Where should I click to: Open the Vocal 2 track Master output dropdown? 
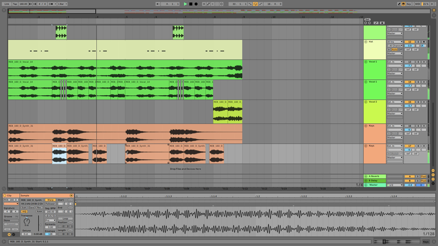coord(395,114)
